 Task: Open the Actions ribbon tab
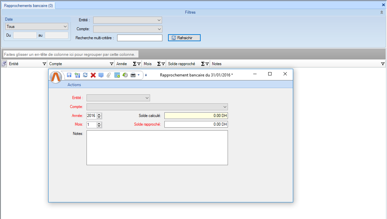coord(74,85)
